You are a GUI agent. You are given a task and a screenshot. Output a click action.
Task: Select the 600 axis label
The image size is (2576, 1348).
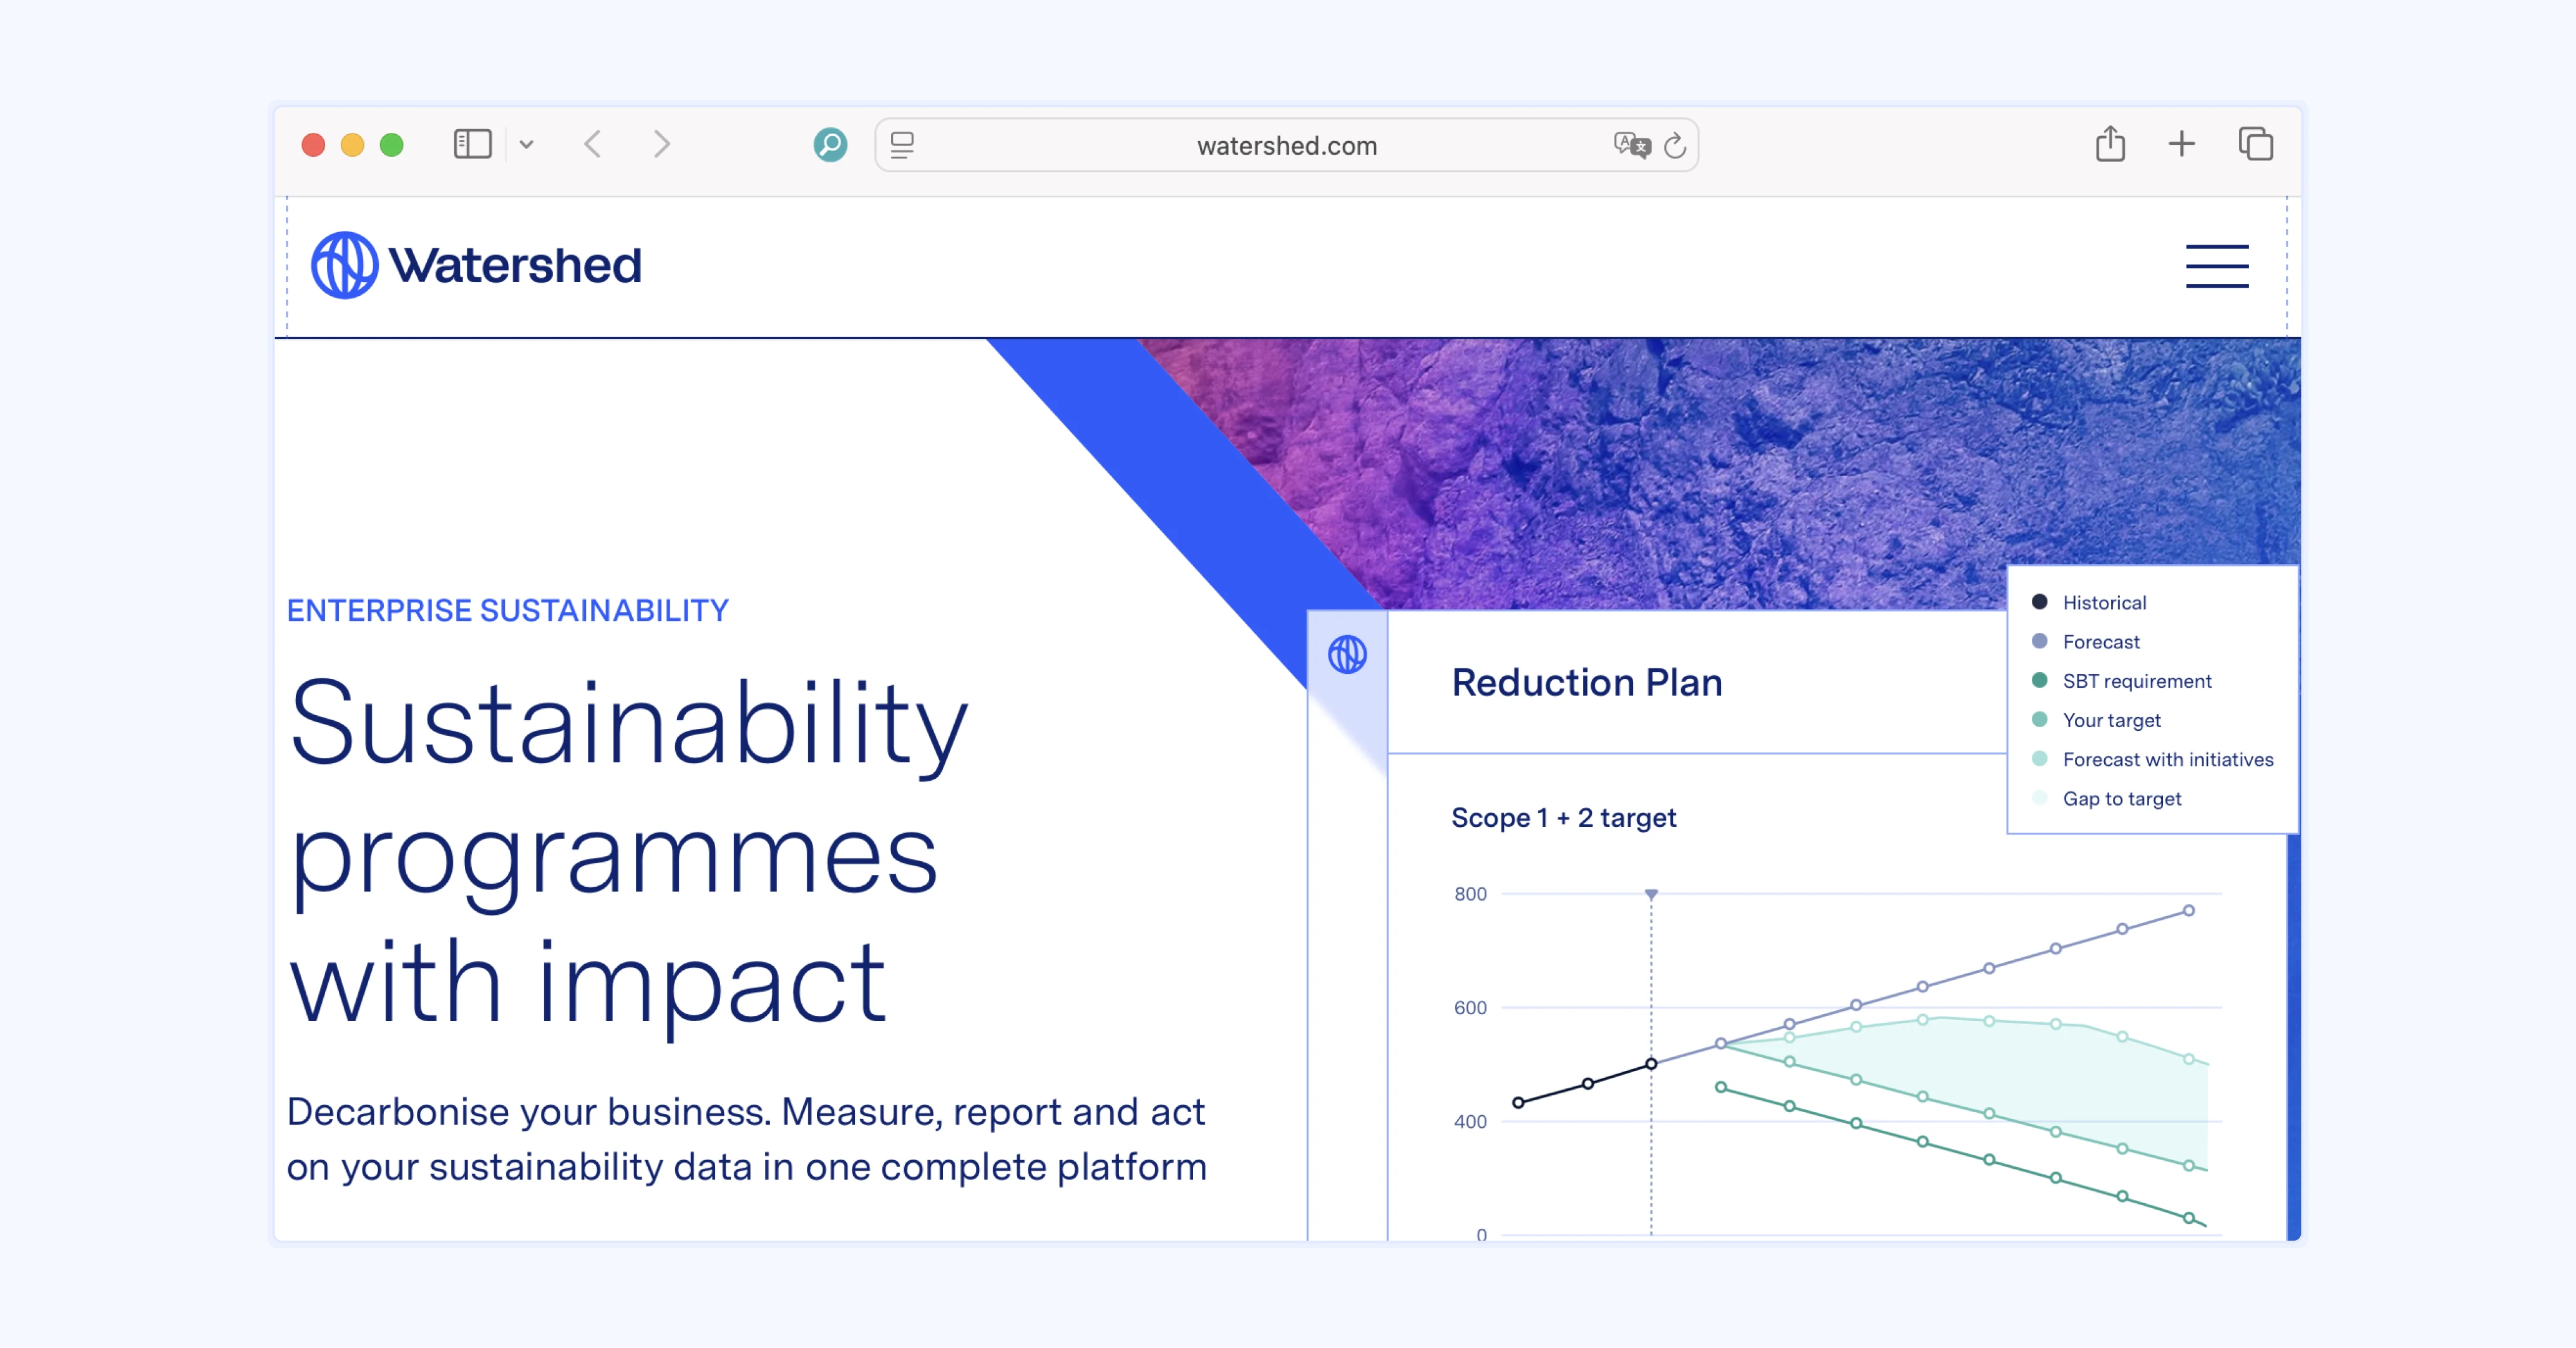(x=1470, y=1007)
